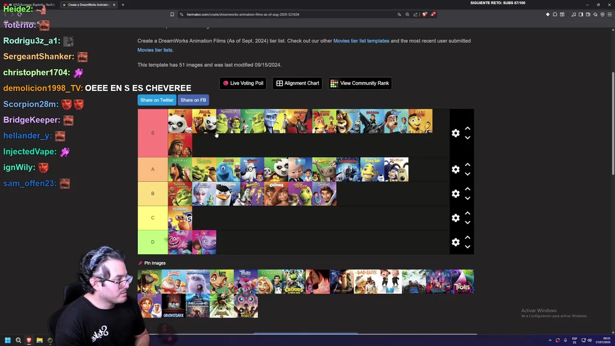
Task: Open Movies tier list templates link
Action: click(361, 41)
